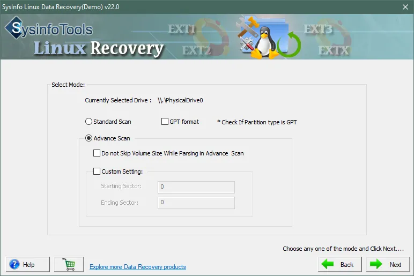This screenshot has width=414, height=276.
Task: Click the \\.\PhysicalDrive0 drive text
Action: [x=180, y=100]
